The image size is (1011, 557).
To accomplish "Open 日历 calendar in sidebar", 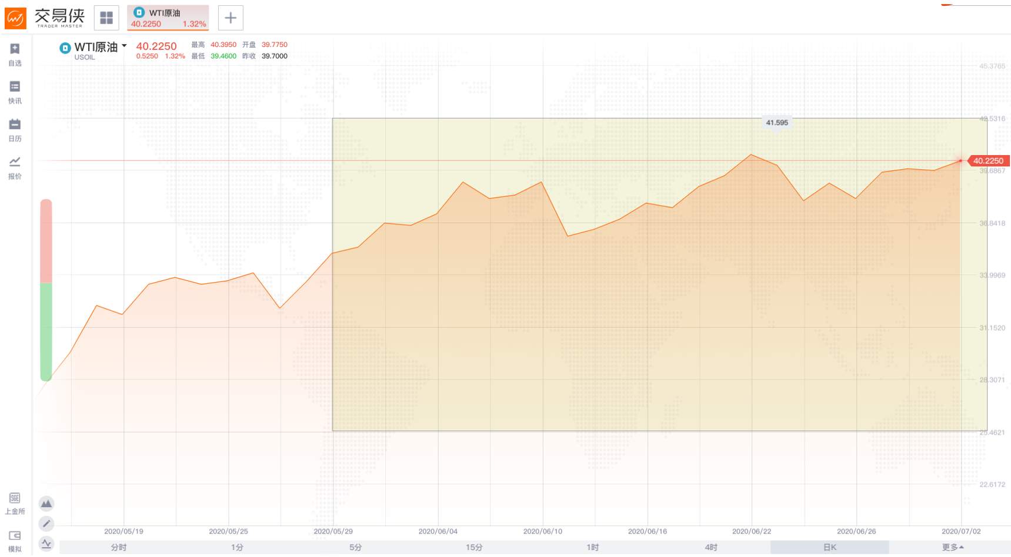I will click(15, 130).
